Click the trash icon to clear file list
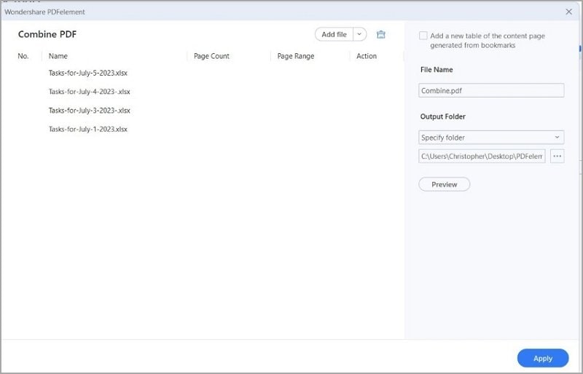Image resolution: width=583 pixels, height=374 pixels. click(380, 34)
